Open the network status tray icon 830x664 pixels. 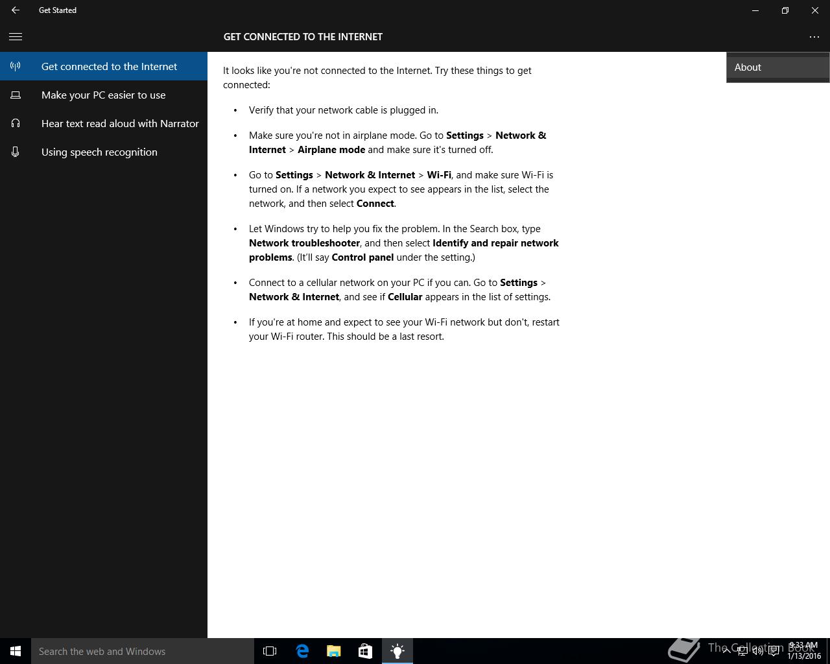742,651
